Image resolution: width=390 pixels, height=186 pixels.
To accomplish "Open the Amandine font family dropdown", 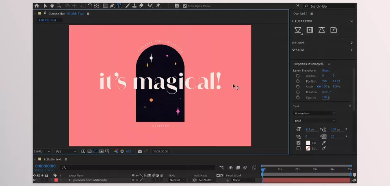I will tap(314, 113).
